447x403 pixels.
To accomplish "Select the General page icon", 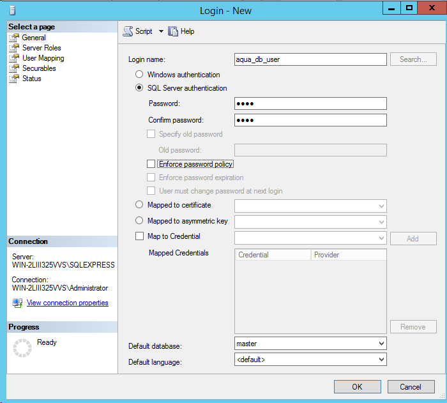I will pos(15,38).
